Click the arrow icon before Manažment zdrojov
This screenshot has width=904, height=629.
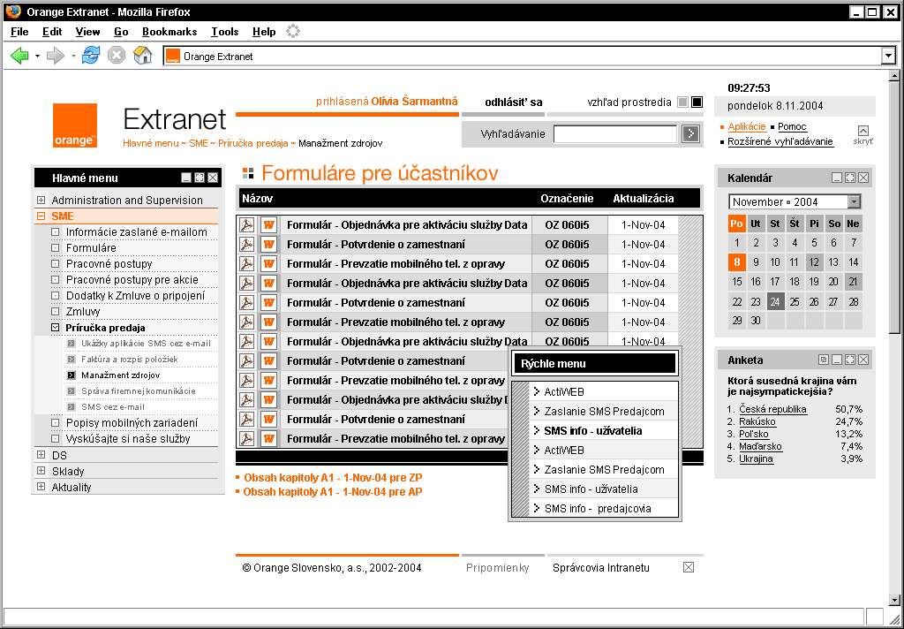pos(71,375)
